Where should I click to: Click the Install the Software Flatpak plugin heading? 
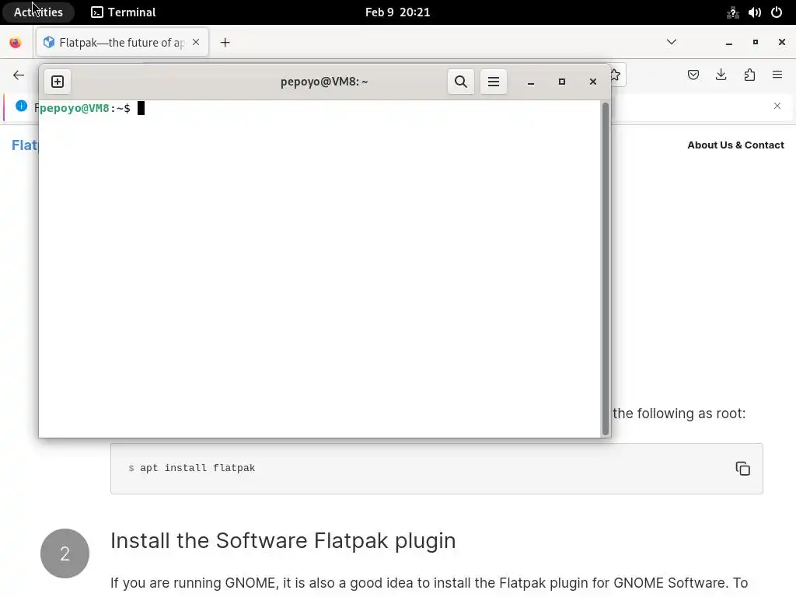click(283, 541)
